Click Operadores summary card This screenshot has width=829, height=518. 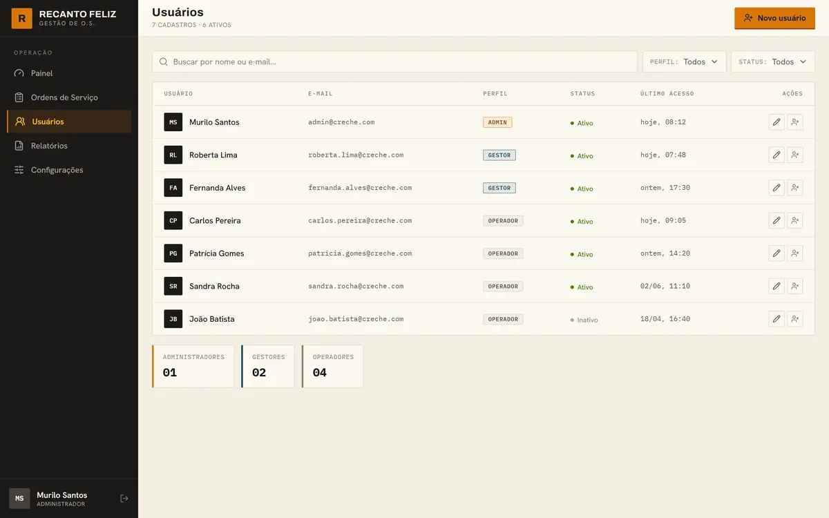click(332, 366)
